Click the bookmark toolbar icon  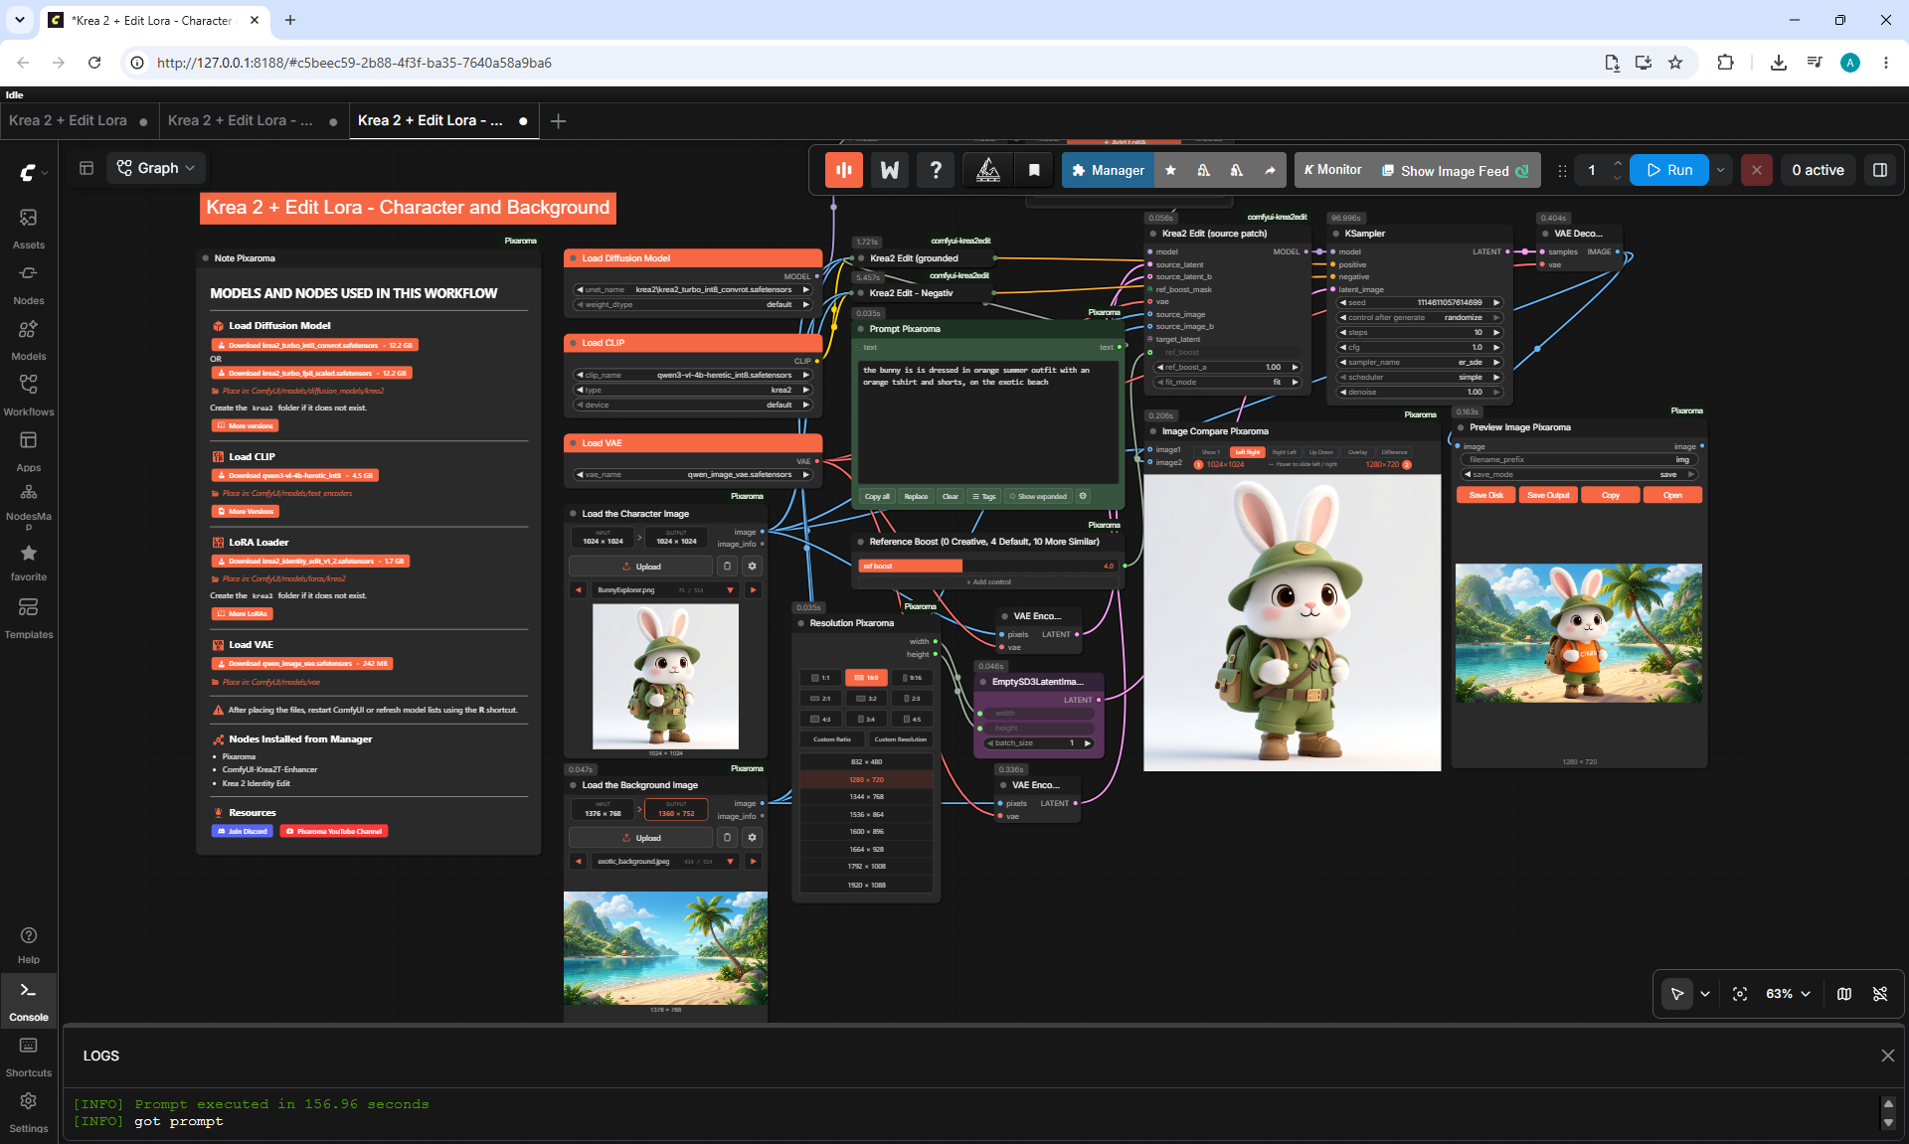click(x=1034, y=170)
